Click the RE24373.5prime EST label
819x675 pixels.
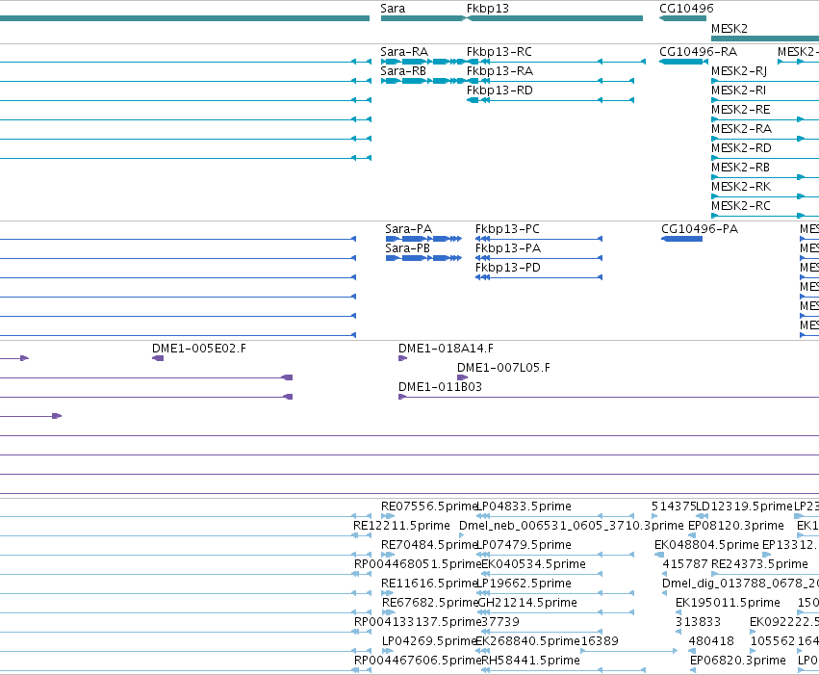tap(759, 564)
